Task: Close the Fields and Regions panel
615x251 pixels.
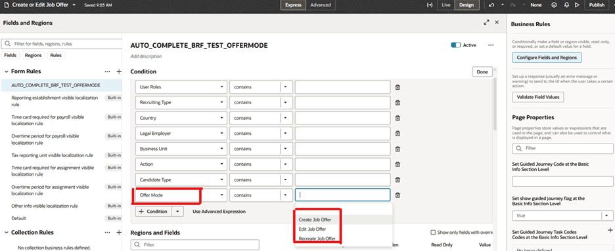Action: (497, 22)
